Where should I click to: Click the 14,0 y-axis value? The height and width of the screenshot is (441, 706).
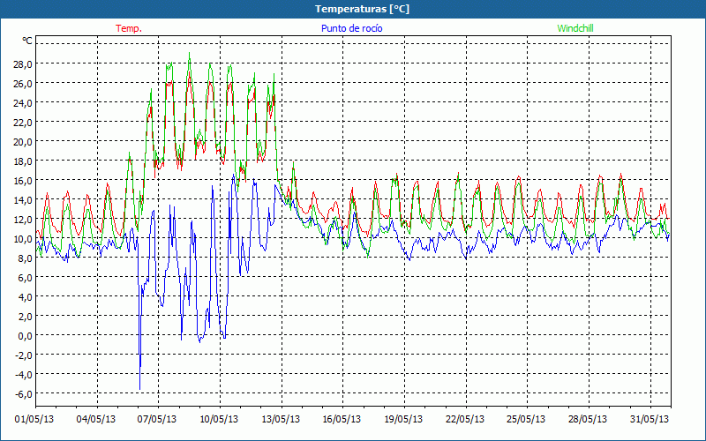[x=23, y=199]
